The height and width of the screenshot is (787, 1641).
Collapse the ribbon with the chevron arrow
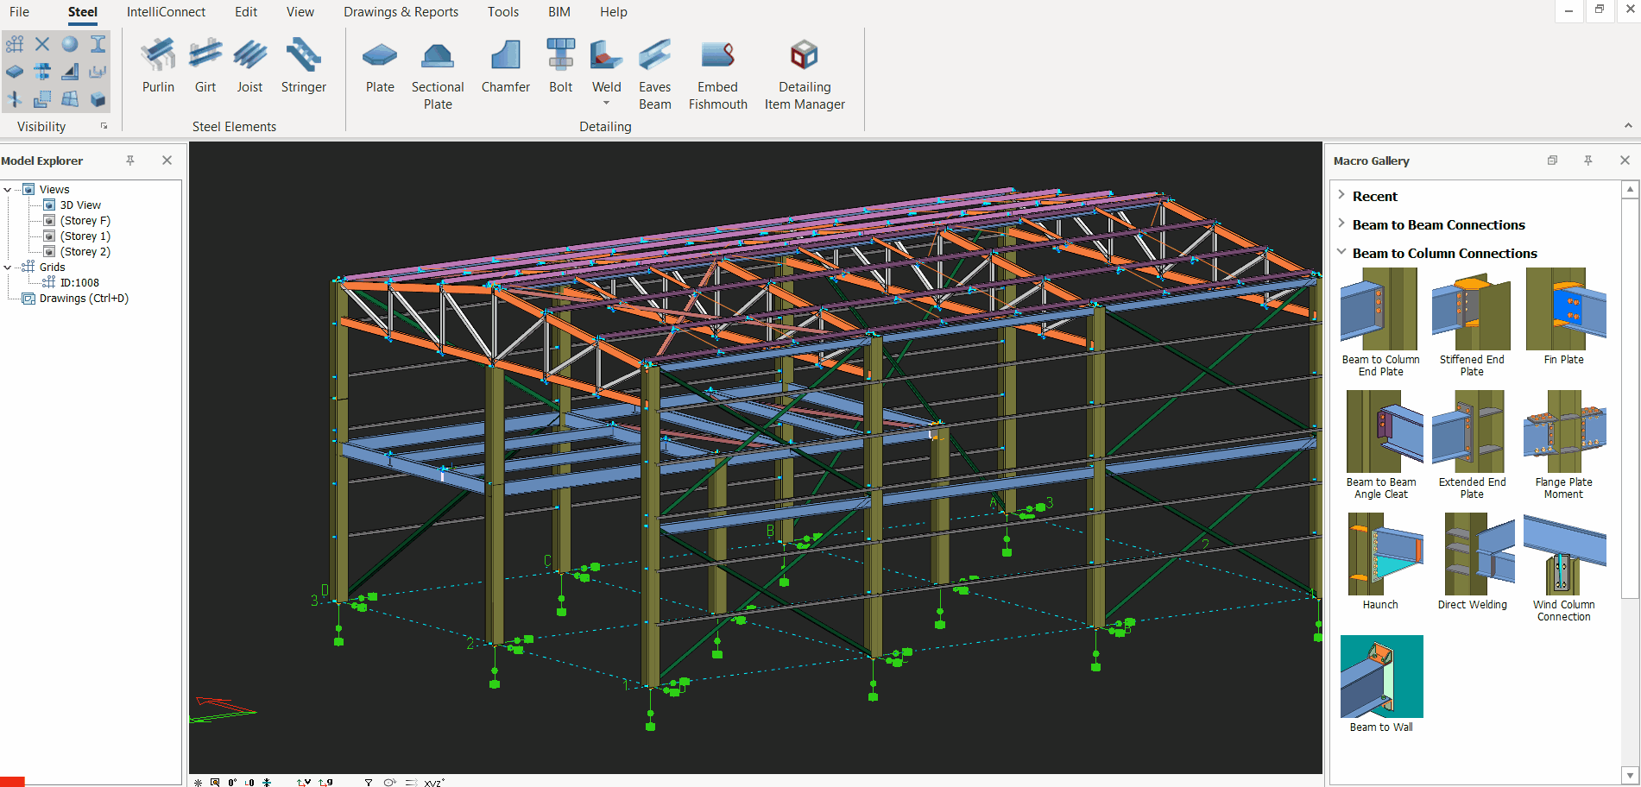click(1628, 126)
